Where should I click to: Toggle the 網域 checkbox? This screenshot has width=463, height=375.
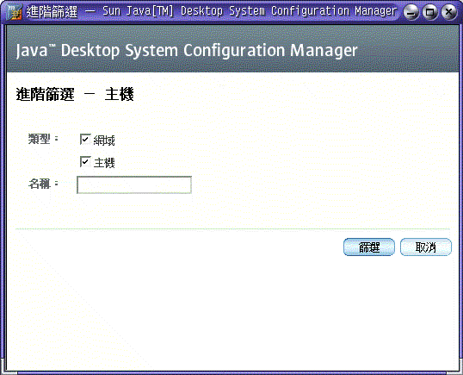[x=85, y=140]
